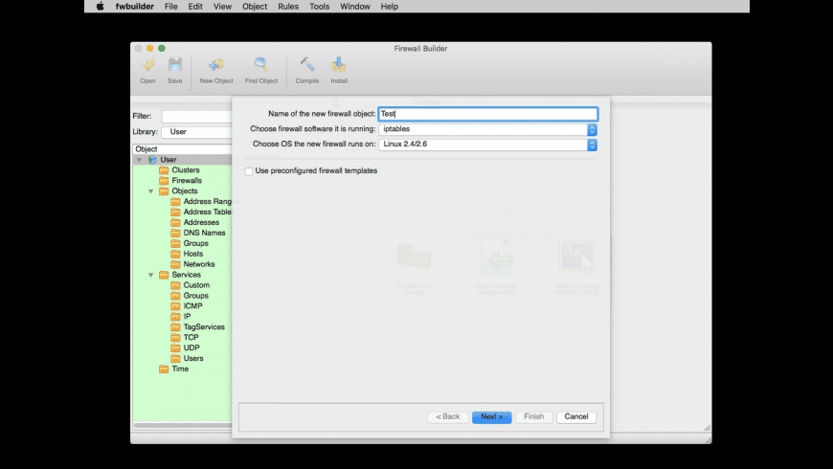Click the ICMP folder icon
The image size is (833, 469).
click(x=175, y=306)
